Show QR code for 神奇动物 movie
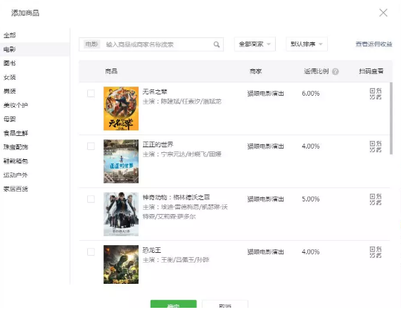Image resolution: width=401 pixels, height=324 pixels. tap(376, 199)
